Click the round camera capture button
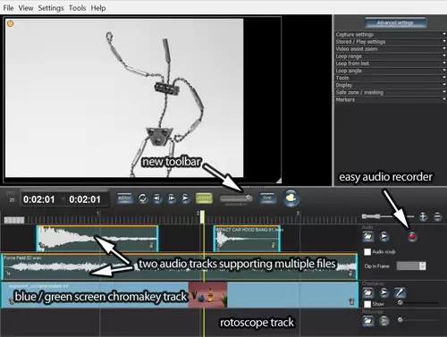Screen dimensions: 447x337 pos(291,198)
